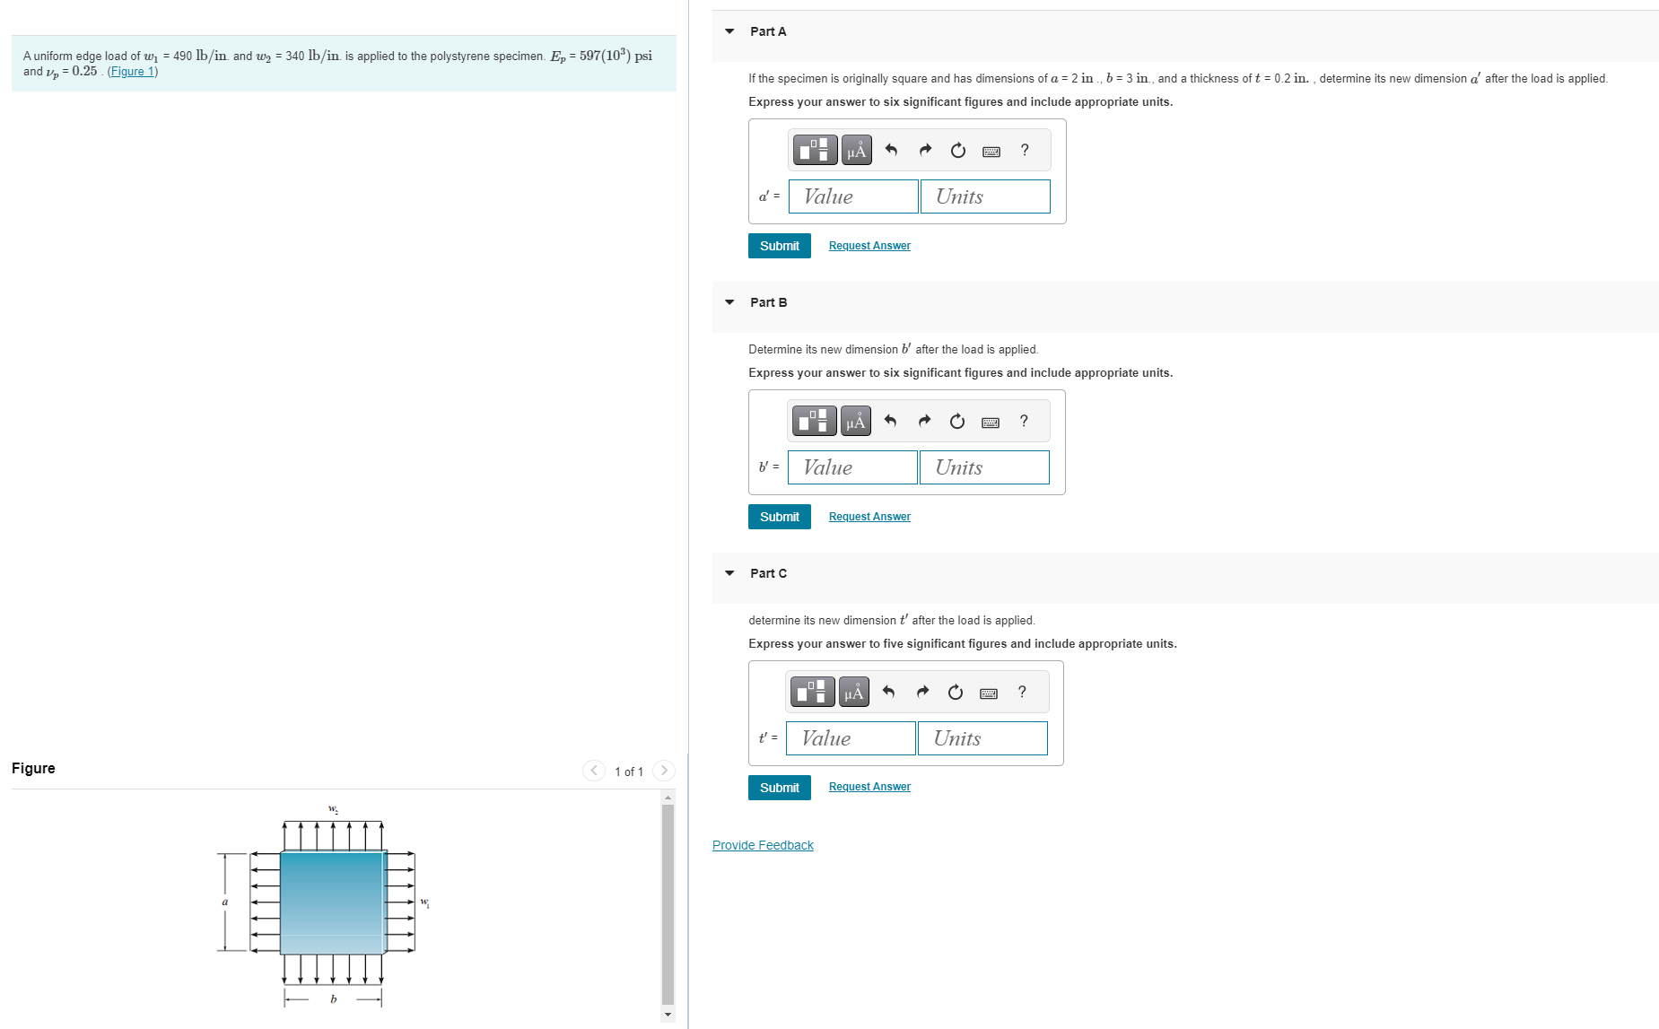Open the keyboard shortcuts icon in Part B

click(990, 421)
